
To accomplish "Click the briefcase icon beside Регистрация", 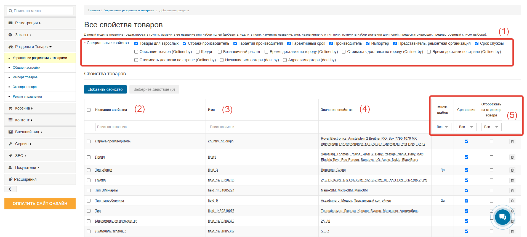I will pos(10,23).
